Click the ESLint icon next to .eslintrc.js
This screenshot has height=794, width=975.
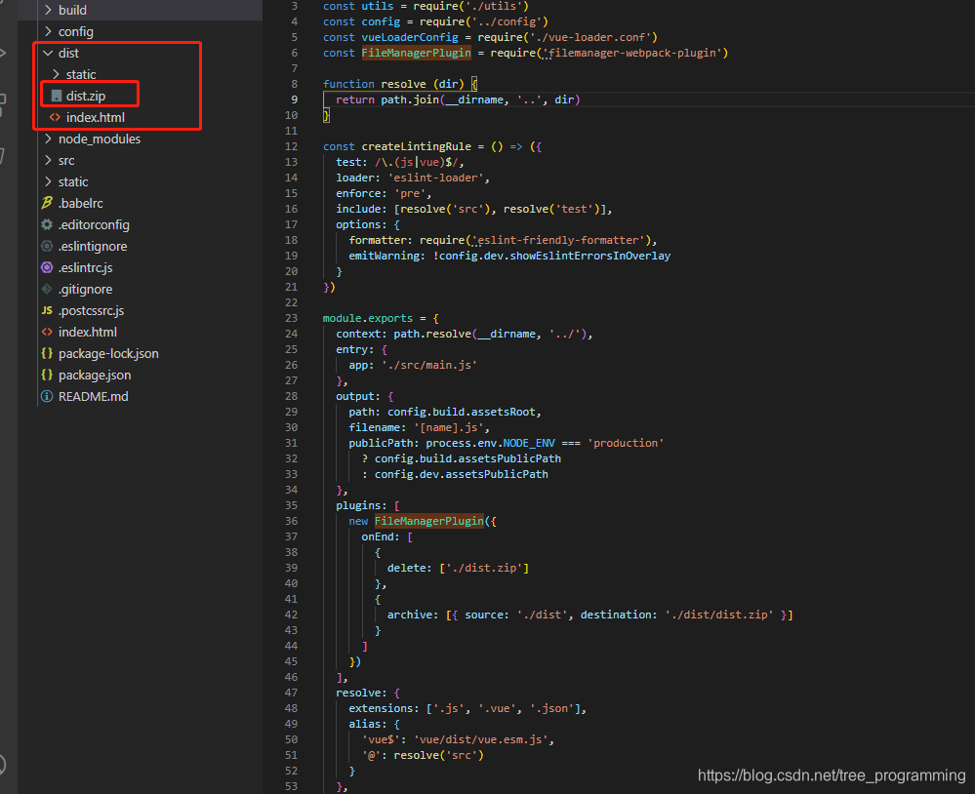47,267
